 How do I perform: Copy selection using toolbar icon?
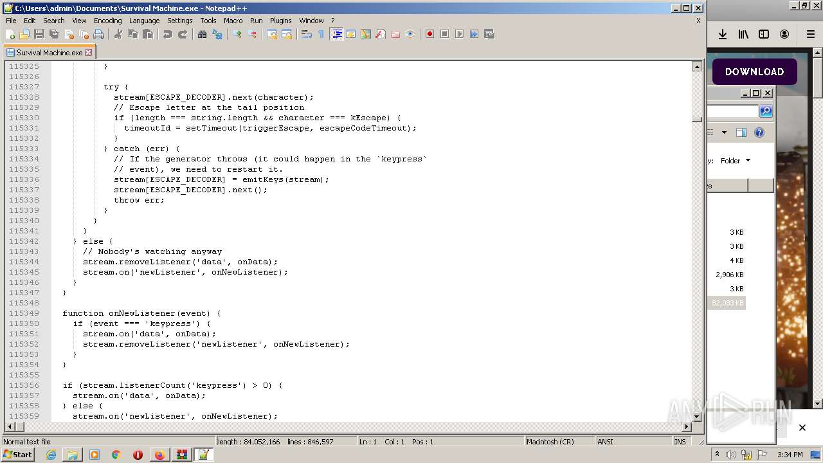(133, 34)
